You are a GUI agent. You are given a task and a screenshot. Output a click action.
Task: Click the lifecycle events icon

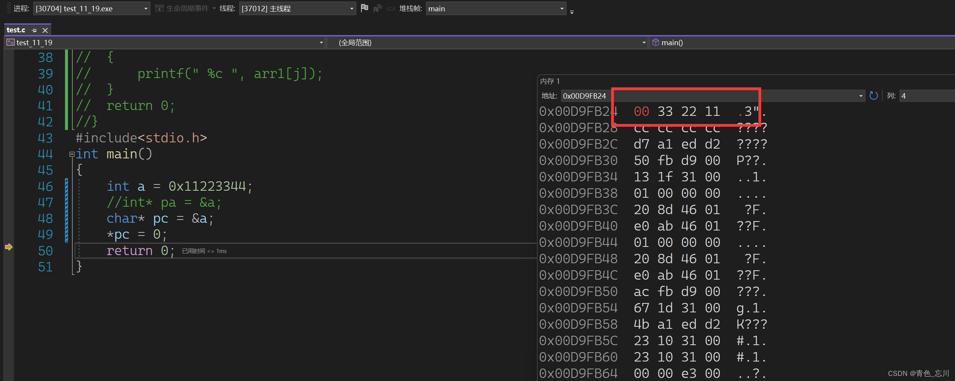159,8
